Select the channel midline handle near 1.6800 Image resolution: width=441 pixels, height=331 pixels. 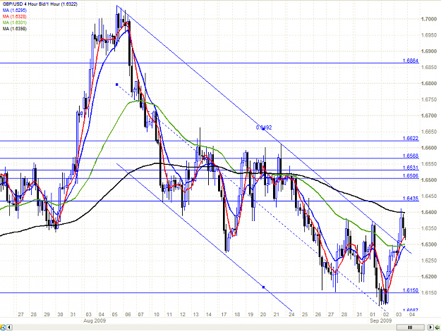117,85
